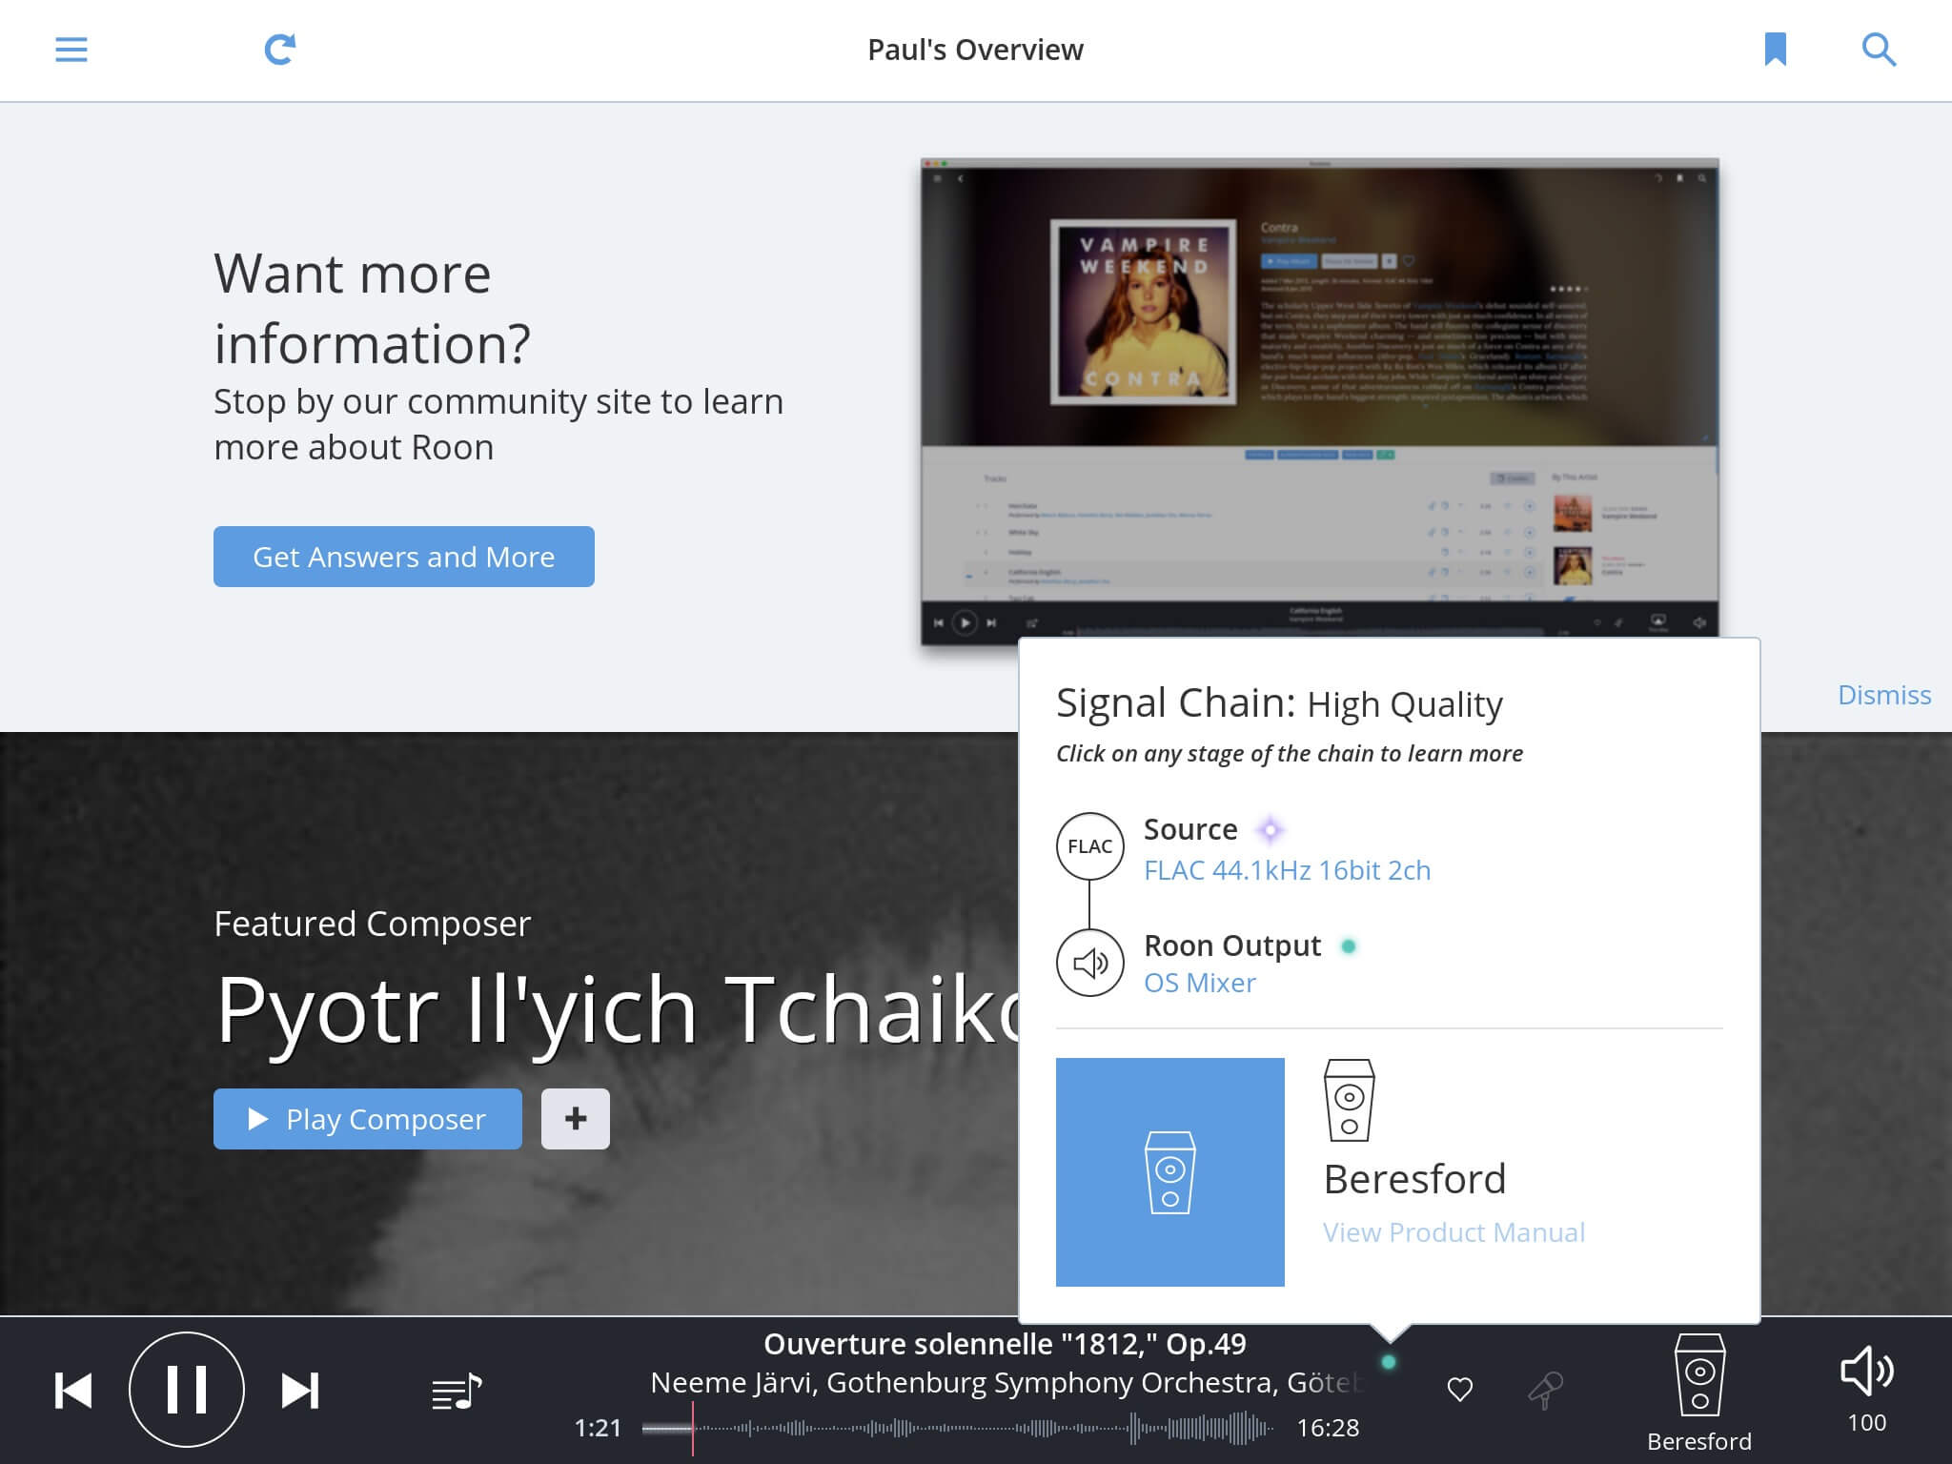Click the Play Composer button
Viewport: 1952px width, 1464px height.
[368, 1119]
